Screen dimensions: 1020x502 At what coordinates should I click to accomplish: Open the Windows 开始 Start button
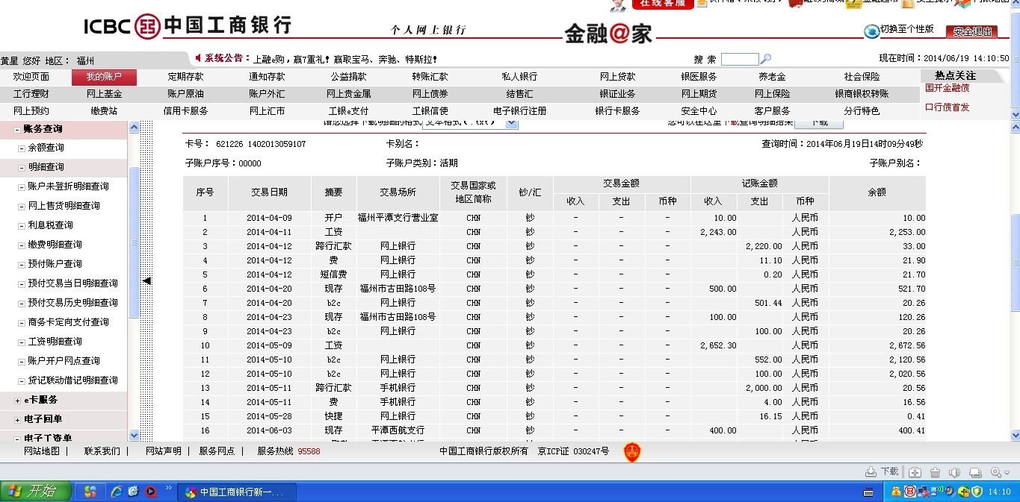pyautogui.click(x=36, y=492)
